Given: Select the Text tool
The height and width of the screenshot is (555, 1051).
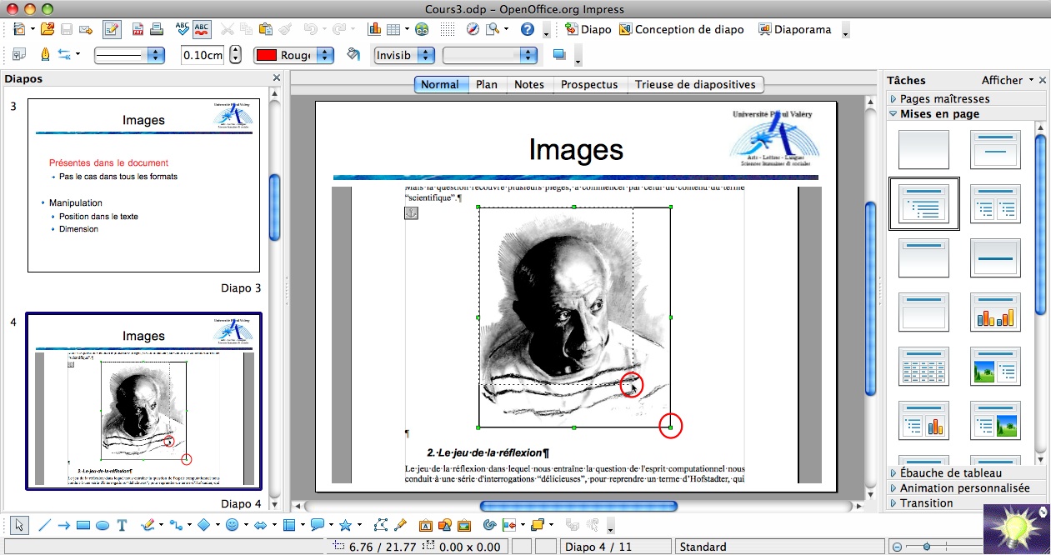Looking at the screenshot, I should pyautogui.click(x=122, y=525).
